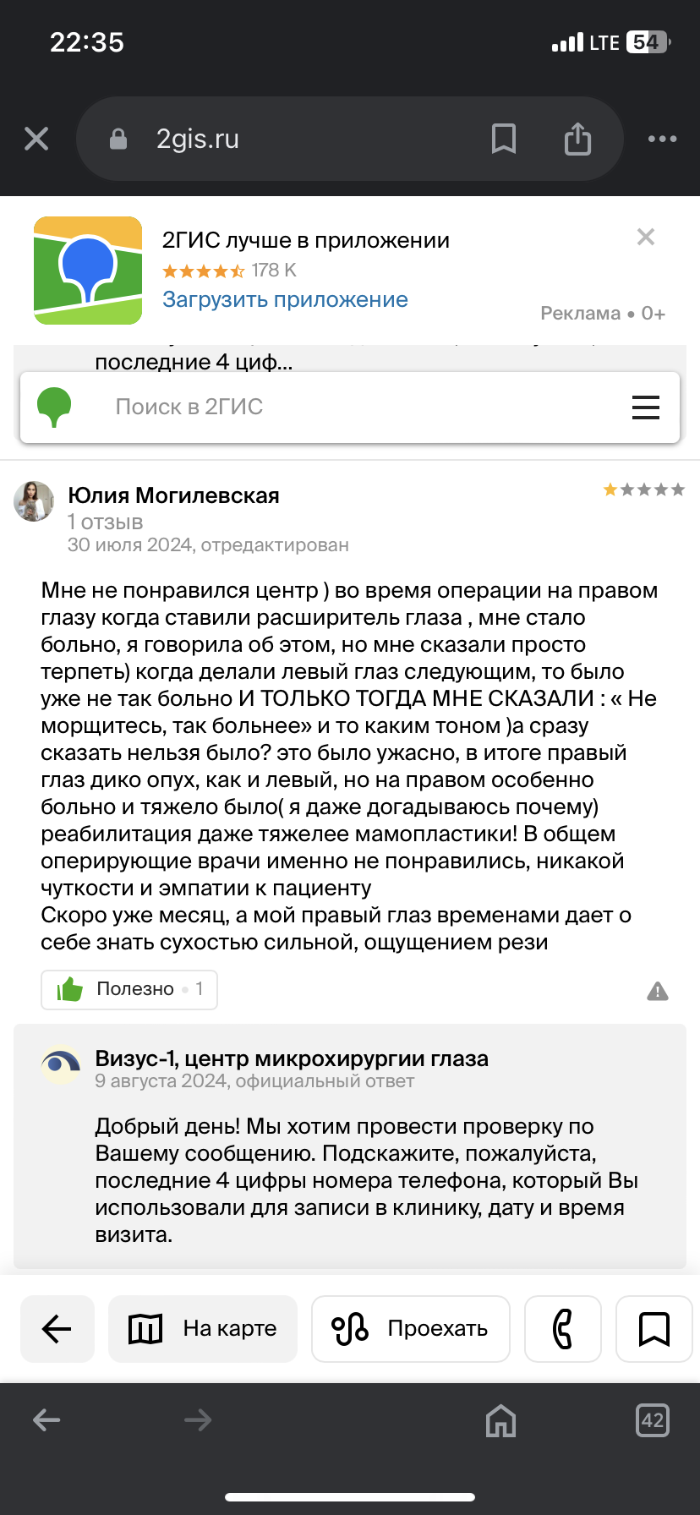Tap the 2ГИС app logo in banner
The image size is (700, 1515).
[88, 271]
